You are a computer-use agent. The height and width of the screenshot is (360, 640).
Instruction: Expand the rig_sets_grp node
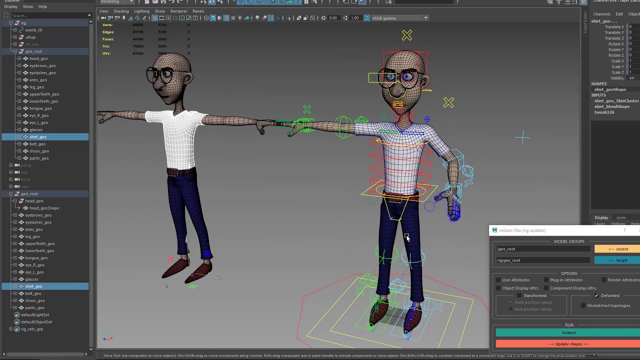11,329
